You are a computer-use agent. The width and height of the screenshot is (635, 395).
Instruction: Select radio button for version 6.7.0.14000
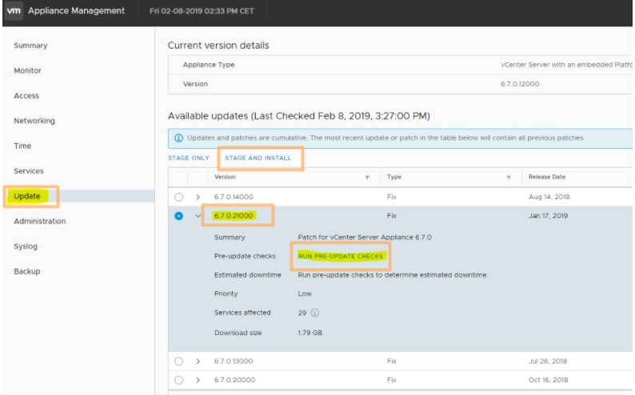(178, 197)
